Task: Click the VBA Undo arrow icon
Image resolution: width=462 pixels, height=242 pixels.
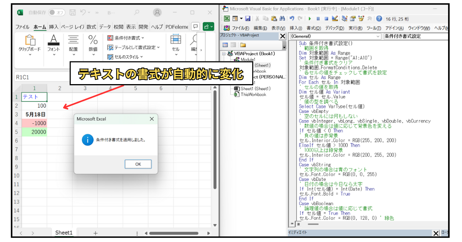Action: (292, 18)
